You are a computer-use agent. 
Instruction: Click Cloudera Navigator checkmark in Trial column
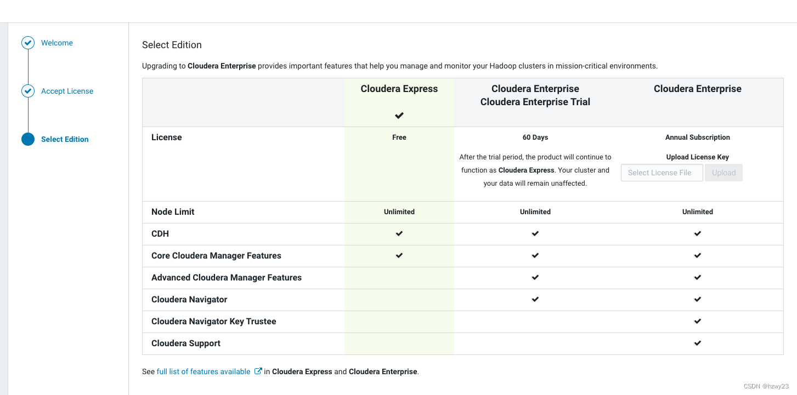click(535, 299)
